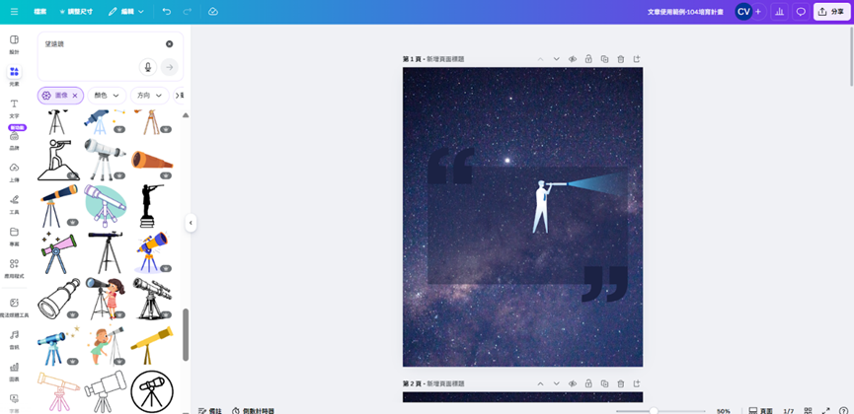The width and height of the screenshot is (854, 414).
Task: Open the 設計 (Design) sidebar panel
Action: [x=14, y=44]
